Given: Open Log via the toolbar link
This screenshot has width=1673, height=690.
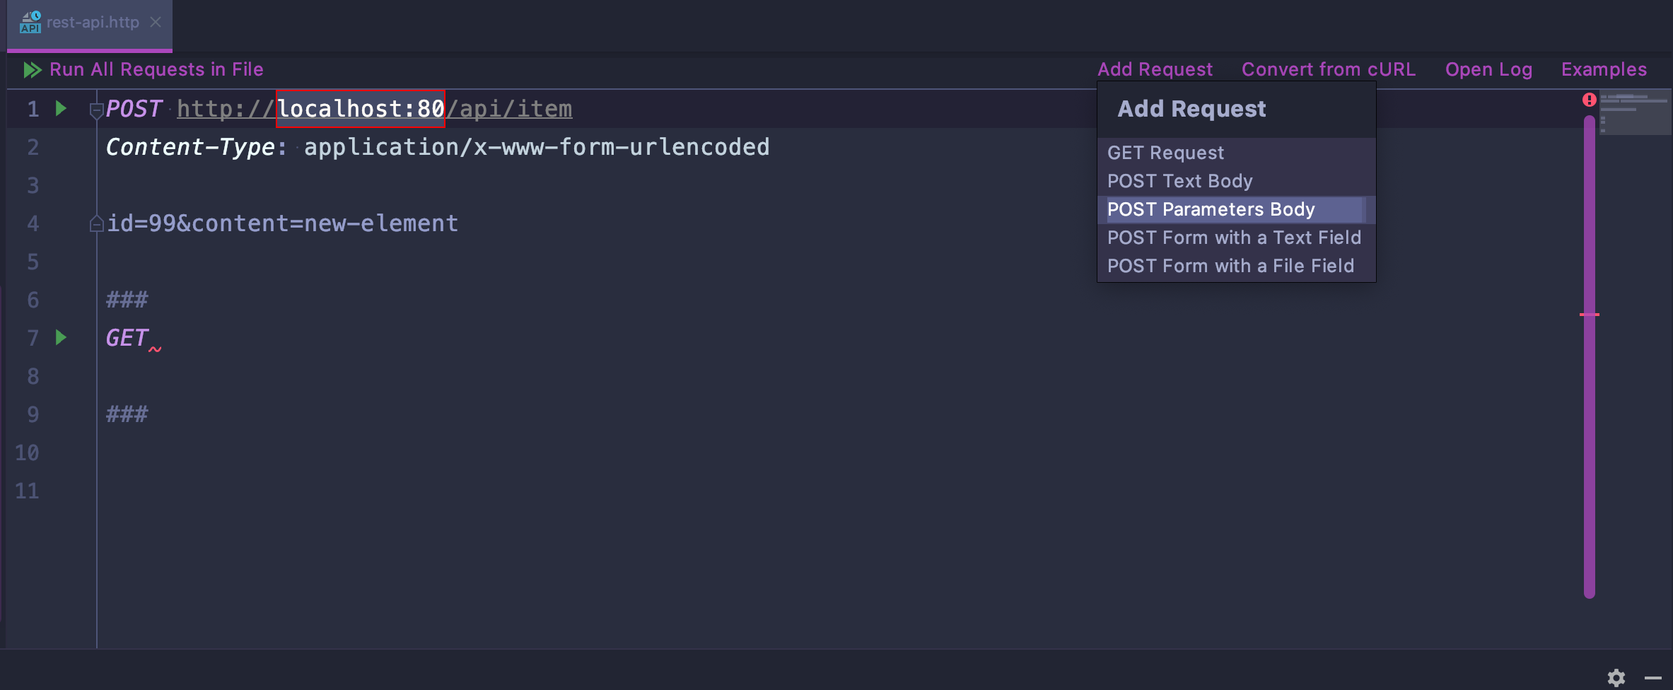Looking at the screenshot, I should 1488,69.
